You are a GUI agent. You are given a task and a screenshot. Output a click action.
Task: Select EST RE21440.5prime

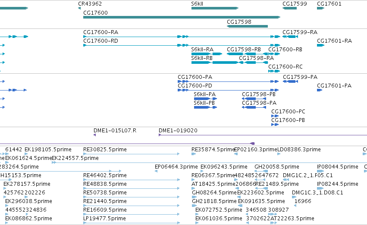click(105, 201)
